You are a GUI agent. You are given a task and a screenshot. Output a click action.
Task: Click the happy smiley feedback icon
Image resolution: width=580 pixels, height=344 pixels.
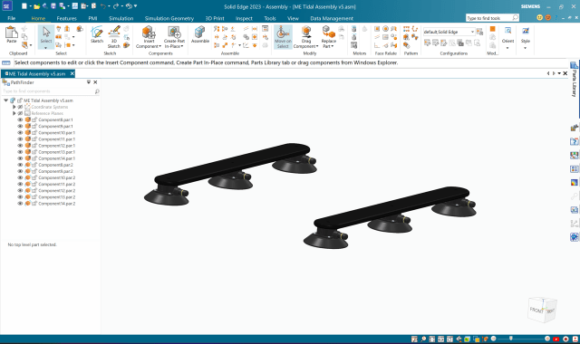540,17
